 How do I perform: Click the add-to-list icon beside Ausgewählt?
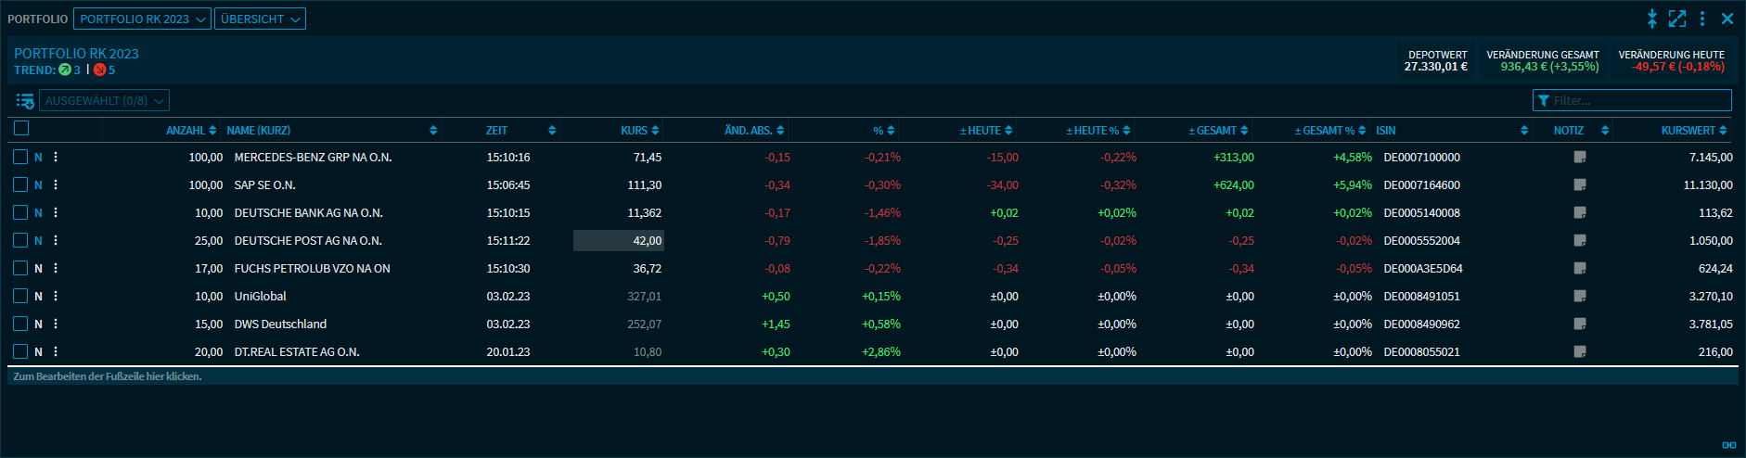point(25,101)
